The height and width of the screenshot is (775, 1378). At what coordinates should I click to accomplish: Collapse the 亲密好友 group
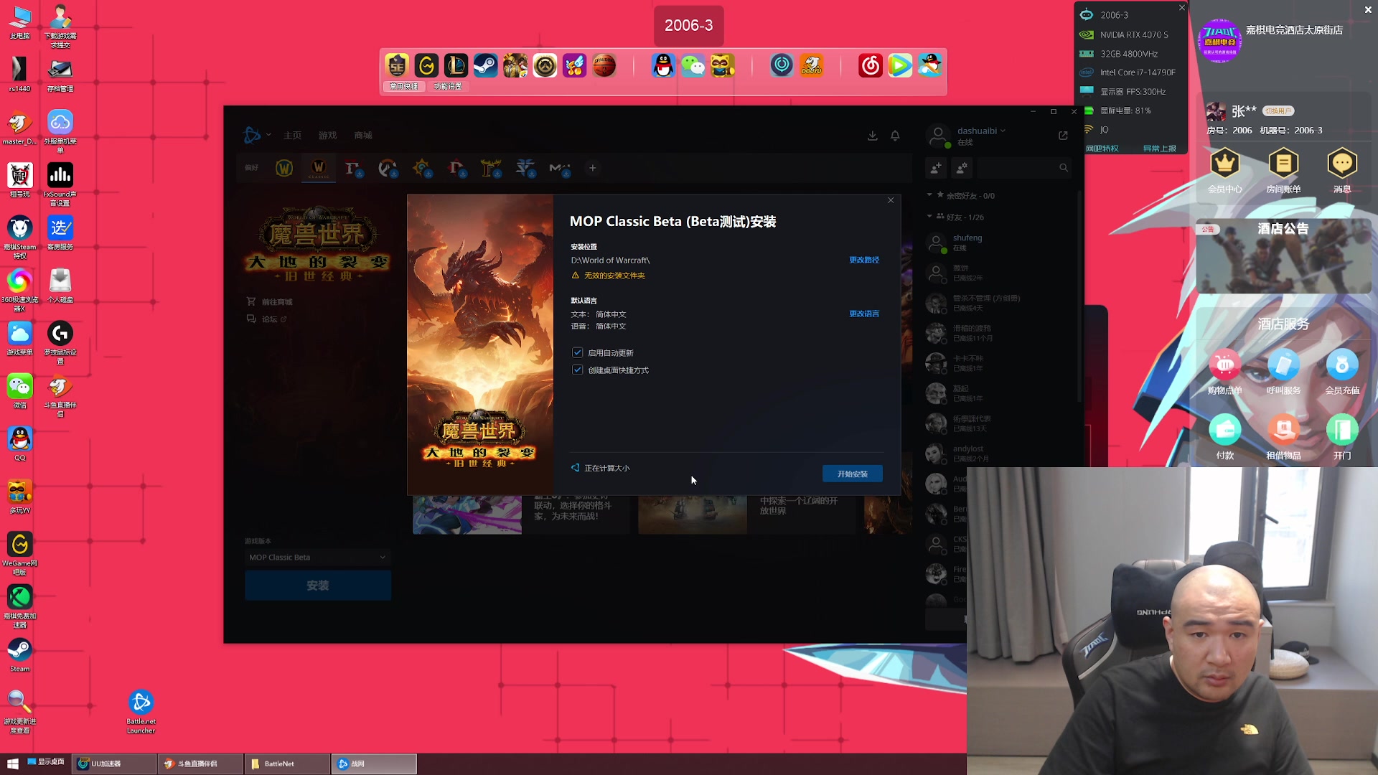pyautogui.click(x=960, y=195)
